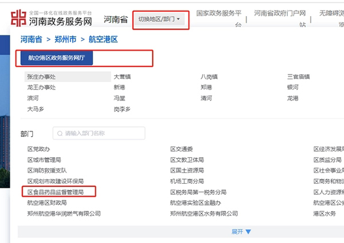344x243 pixels.
Task: Open 郑州航空港华润燃气有限公司 entry
Action: pyautogui.click(x=64, y=213)
